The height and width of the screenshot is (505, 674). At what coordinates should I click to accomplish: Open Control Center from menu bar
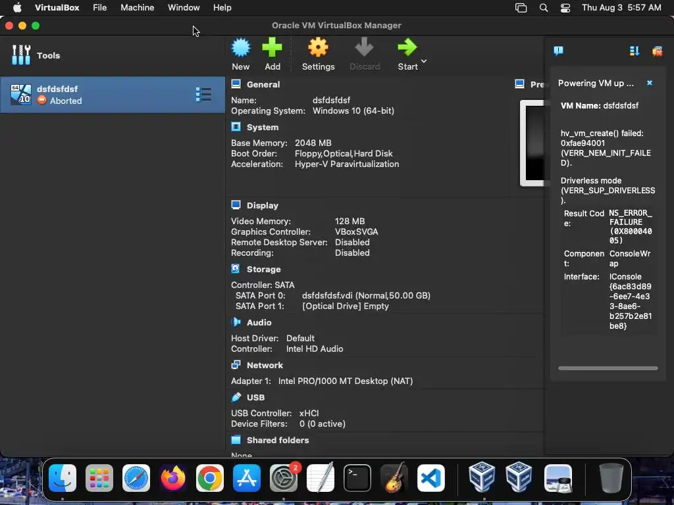[x=565, y=8]
